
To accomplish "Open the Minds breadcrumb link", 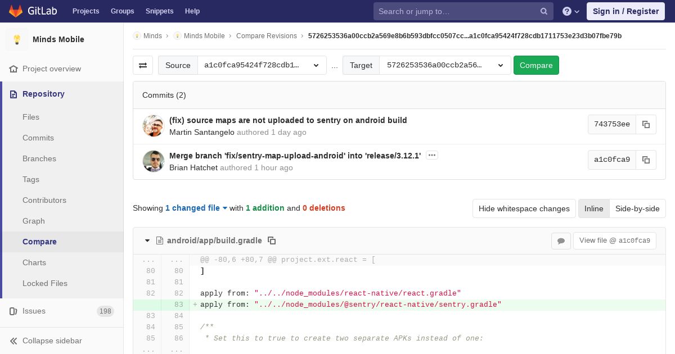I will [x=152, y=35].
